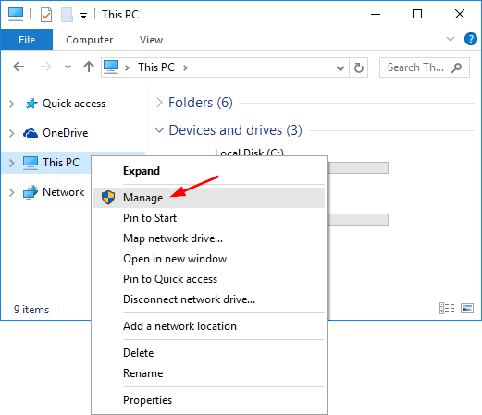Switch to the Large icons view in the status bar
Viewport: 482px width, 415px height.
[x=467, y=308]
